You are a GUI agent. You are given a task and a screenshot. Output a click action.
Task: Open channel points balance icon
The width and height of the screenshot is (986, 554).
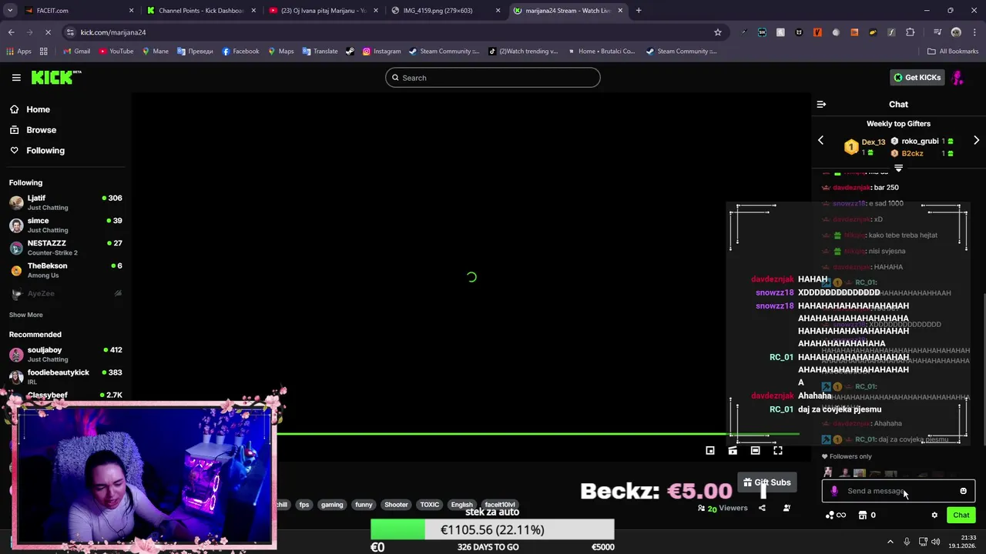[835, 515]
